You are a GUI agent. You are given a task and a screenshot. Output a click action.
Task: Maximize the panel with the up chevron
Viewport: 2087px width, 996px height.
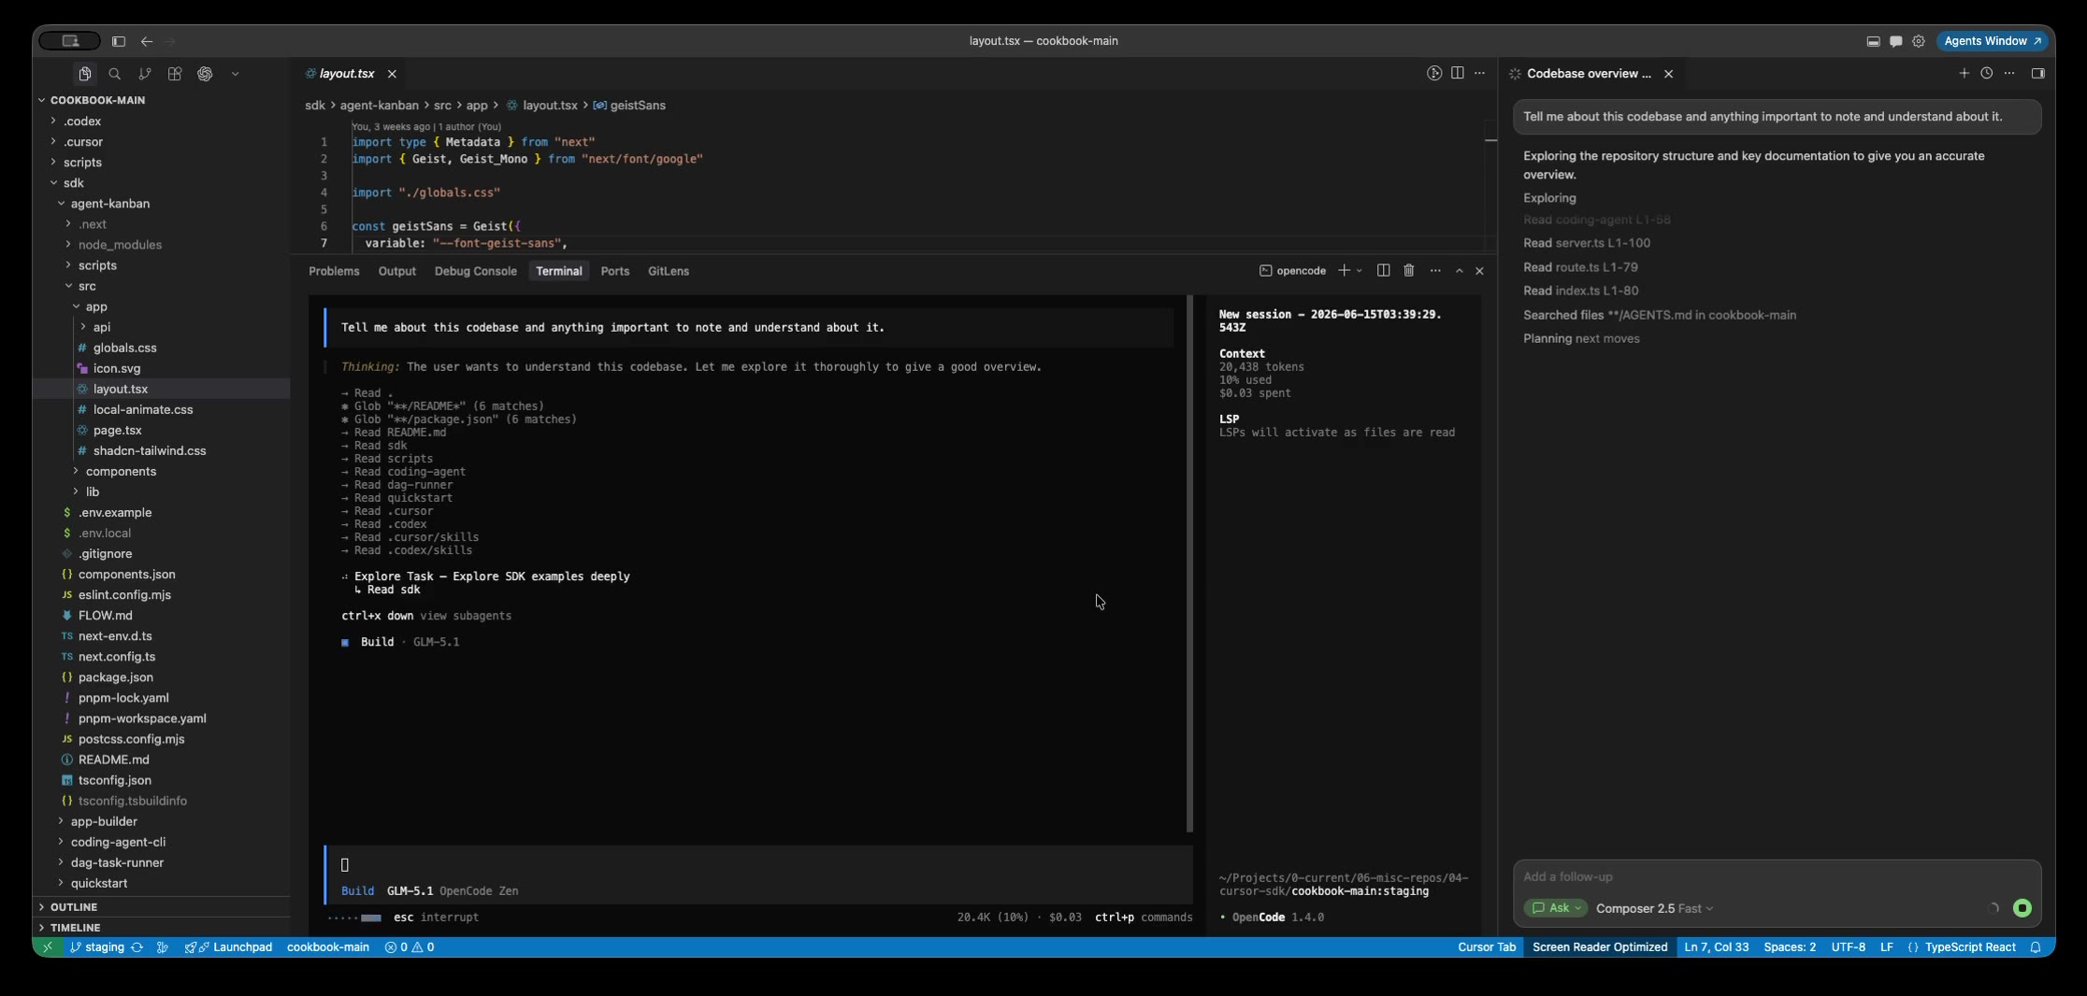1459,271
